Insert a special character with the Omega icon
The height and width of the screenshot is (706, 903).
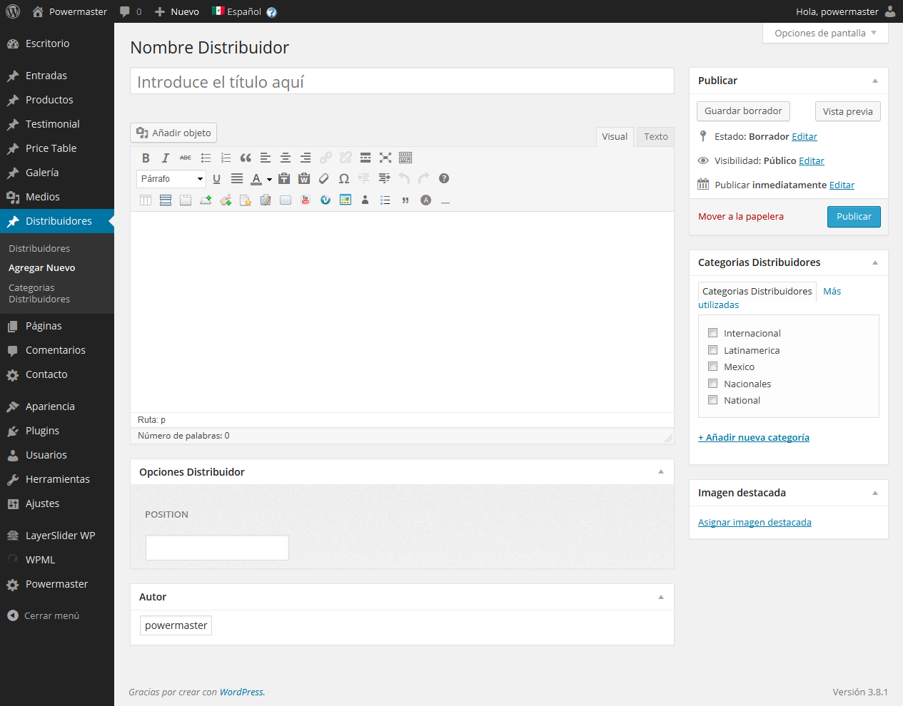[344, 179]
